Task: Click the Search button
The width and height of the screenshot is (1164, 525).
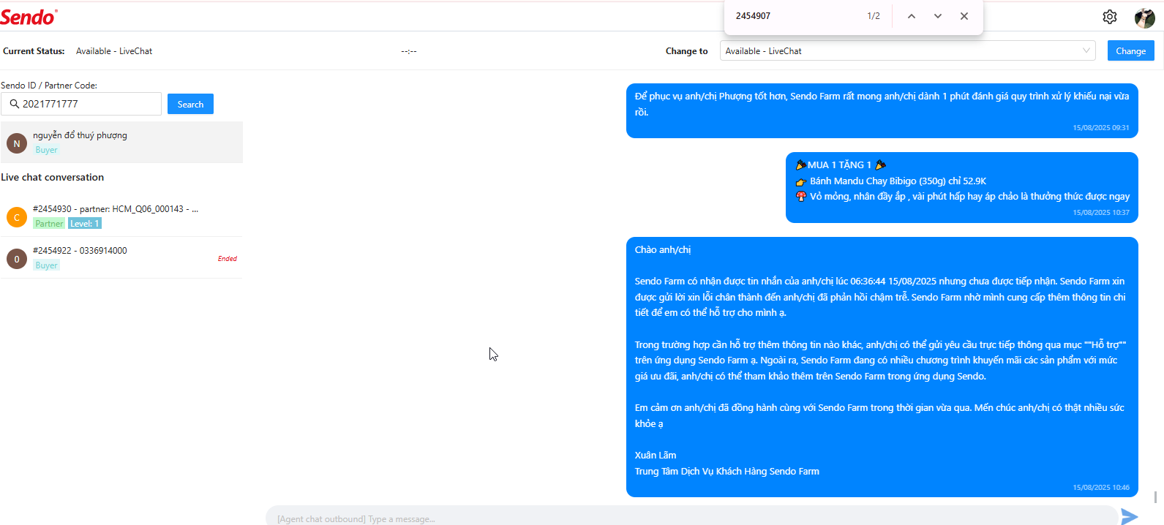Action: click(190, 104)
